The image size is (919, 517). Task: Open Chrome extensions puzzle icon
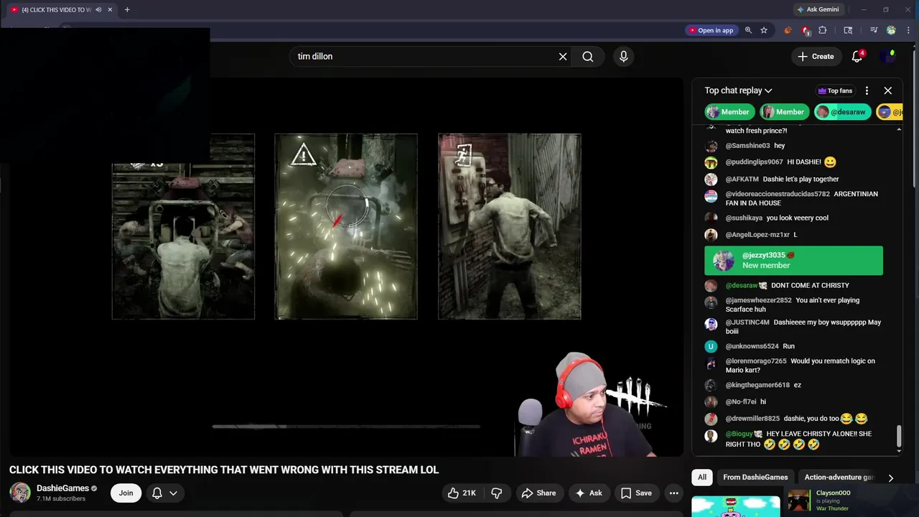coord(823,30)
